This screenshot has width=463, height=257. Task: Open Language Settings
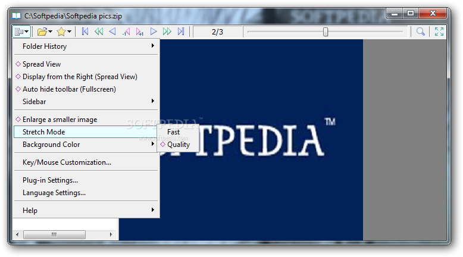pos(86,193)
